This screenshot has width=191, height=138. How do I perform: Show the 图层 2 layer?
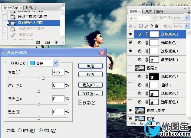(x=130, y=68)
